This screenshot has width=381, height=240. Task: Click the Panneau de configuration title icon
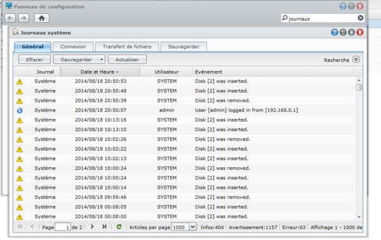(x=9, y=6)
